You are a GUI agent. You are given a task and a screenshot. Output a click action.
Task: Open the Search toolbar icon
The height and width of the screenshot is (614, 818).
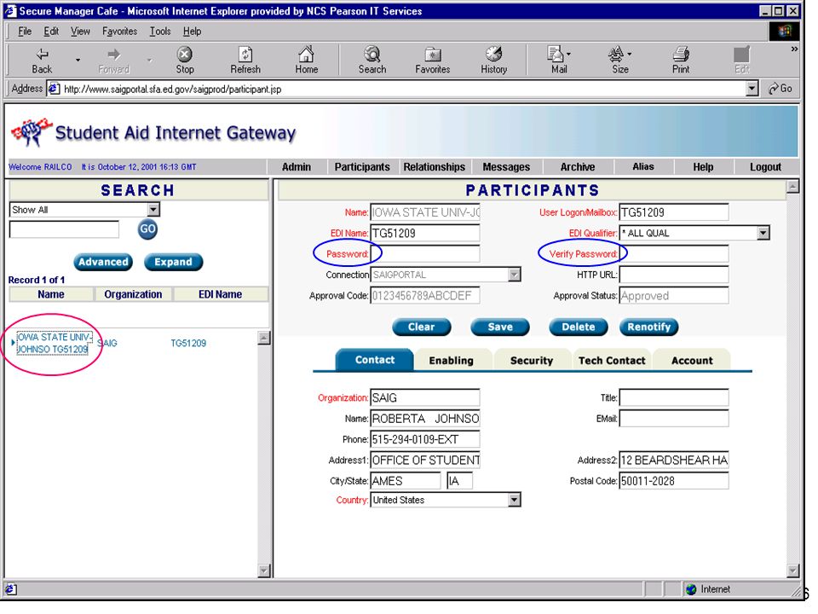[x=372, y=60]
